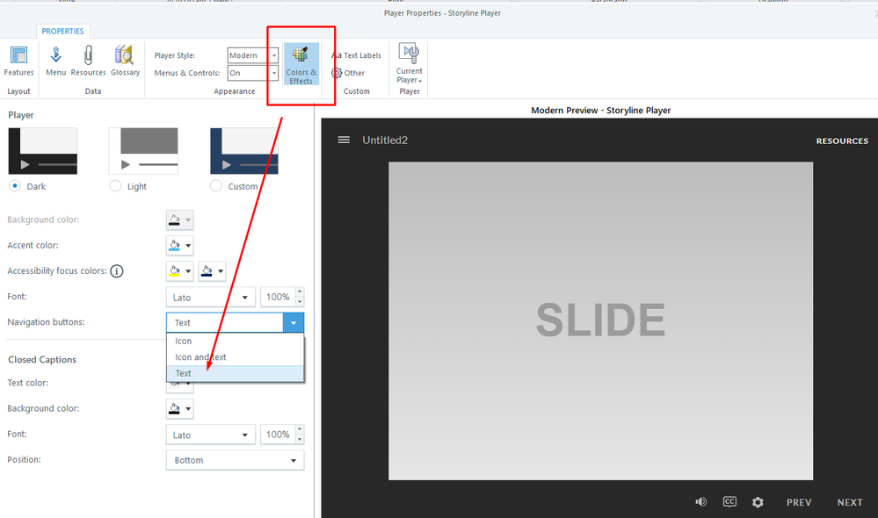The width and height of the screenshot is (878, 518).
Task: Open the captions Background color picker
Action: [180, 409]
